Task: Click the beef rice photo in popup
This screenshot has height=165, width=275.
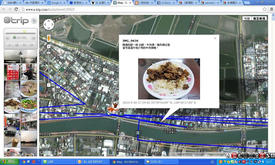Action: [x=169, y=79]
